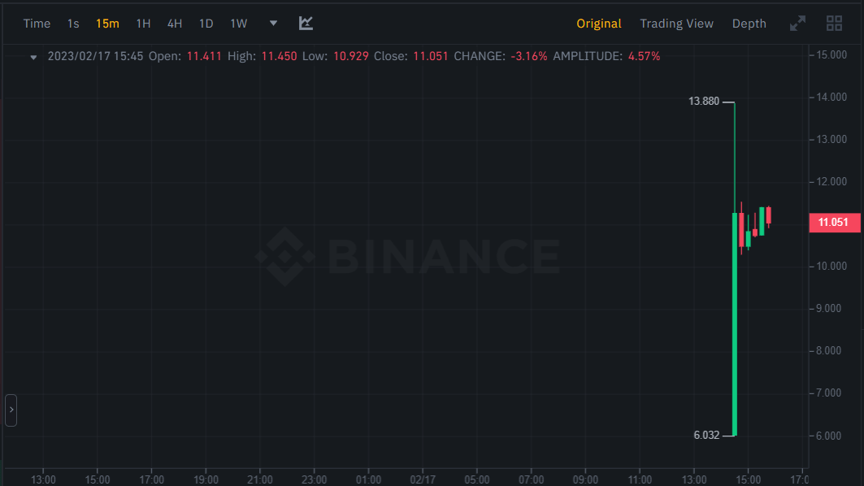The image size is (864, 486).
Task: Click the AMPLITUDE 4.57% value
Action: (x=645, y=56)
